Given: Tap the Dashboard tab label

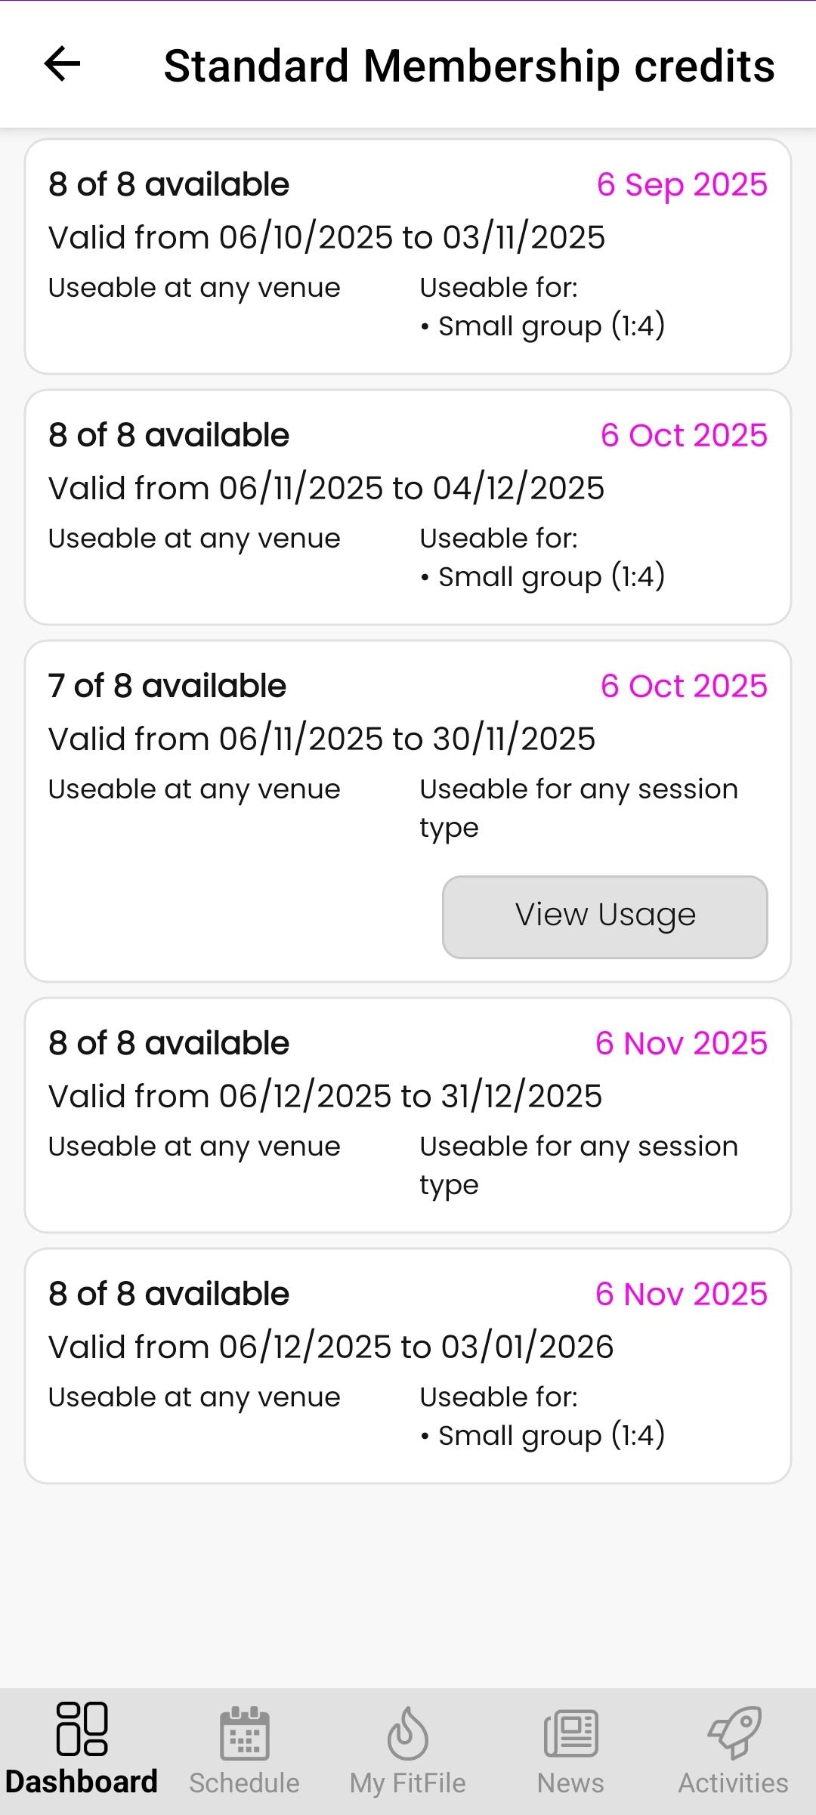Looking at the screenshot, I should tap(82, 1782).
